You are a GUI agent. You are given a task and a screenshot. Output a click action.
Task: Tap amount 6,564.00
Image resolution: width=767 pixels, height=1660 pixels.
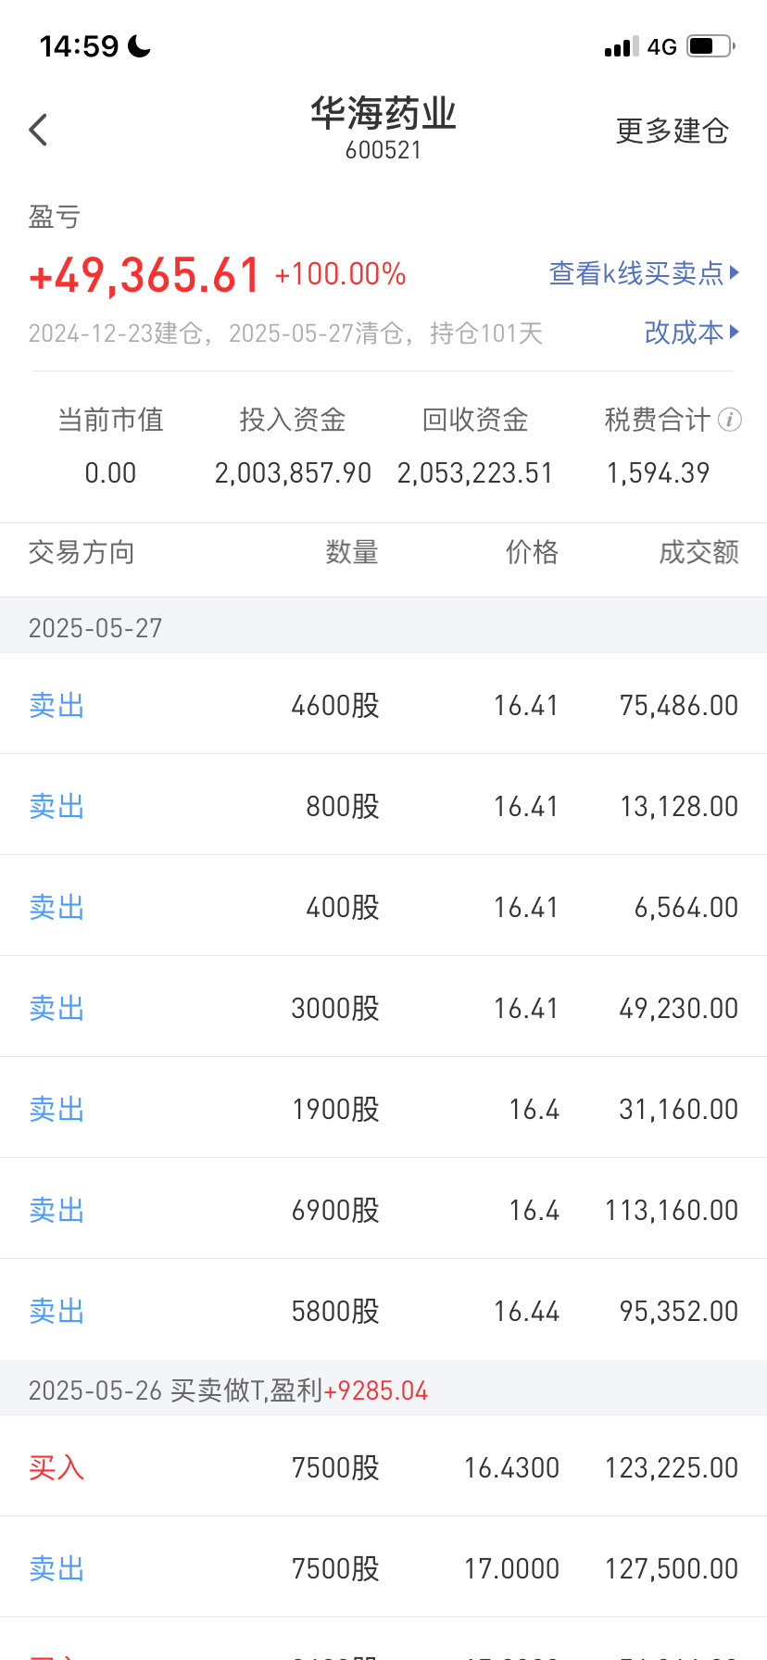coord(686,908)
